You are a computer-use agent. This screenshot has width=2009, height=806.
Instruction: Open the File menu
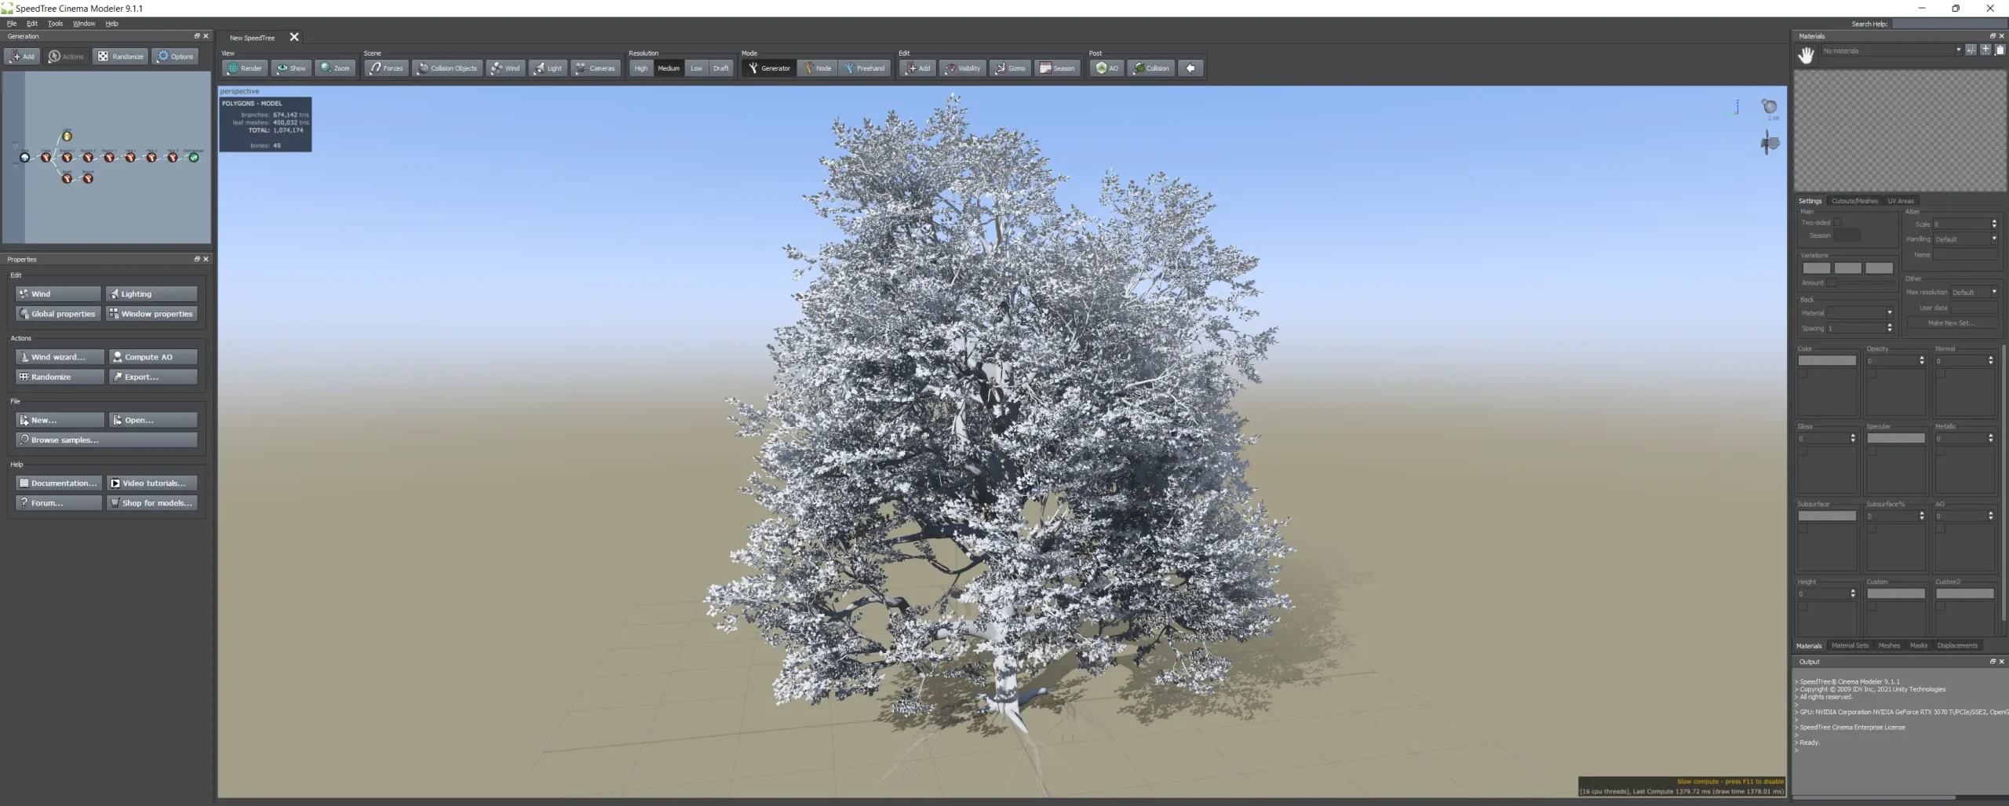coord(12,24)
